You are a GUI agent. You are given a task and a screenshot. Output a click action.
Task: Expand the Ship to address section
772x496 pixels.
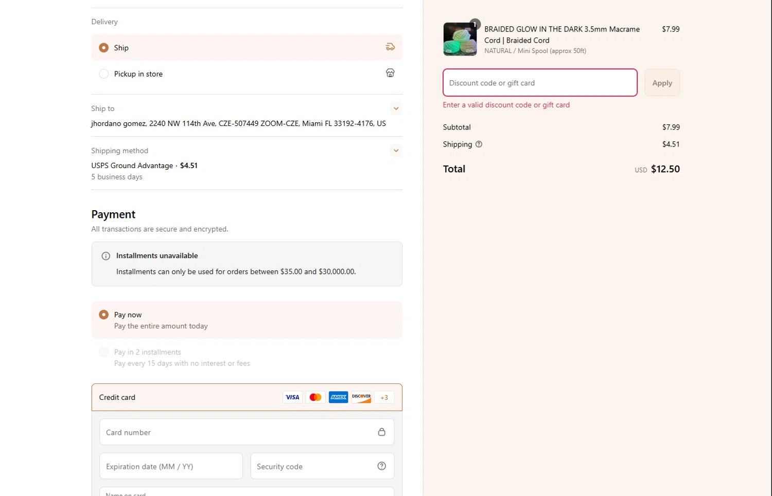396,108
